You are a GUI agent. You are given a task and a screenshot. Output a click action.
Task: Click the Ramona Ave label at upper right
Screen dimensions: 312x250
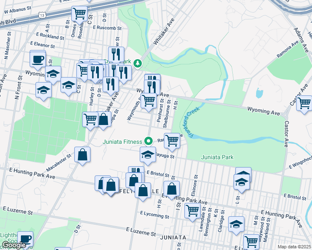click(288, 49)
